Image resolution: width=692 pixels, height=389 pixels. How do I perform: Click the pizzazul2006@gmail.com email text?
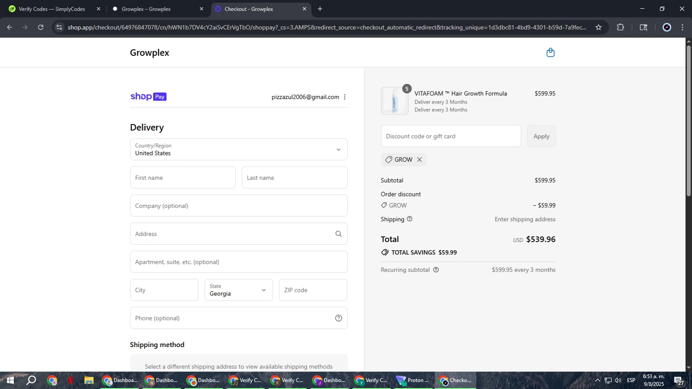tap(305, 97)
